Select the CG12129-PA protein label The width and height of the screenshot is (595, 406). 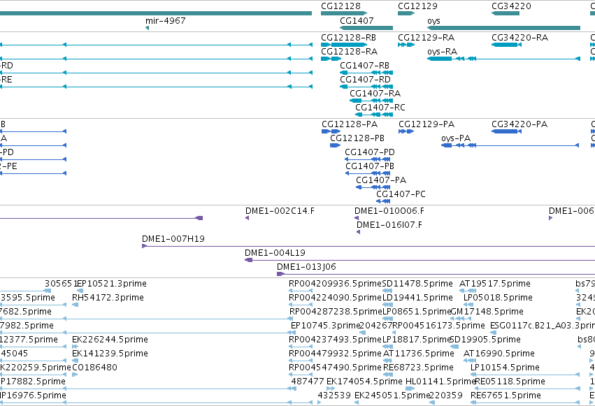[x=426, y=124]
